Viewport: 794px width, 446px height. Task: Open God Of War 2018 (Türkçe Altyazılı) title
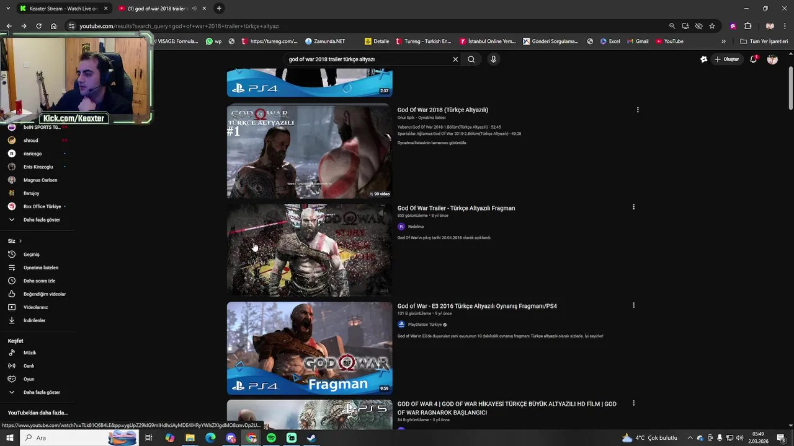click(443, 110)
